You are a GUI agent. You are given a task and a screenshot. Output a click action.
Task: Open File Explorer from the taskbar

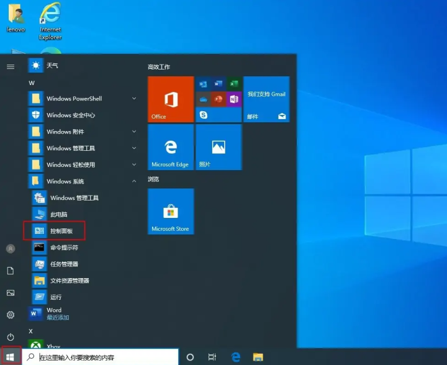pos(258,357)
